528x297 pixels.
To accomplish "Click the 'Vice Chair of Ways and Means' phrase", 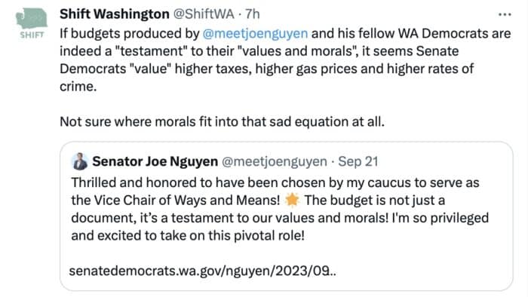I will (x=187, y=201).
